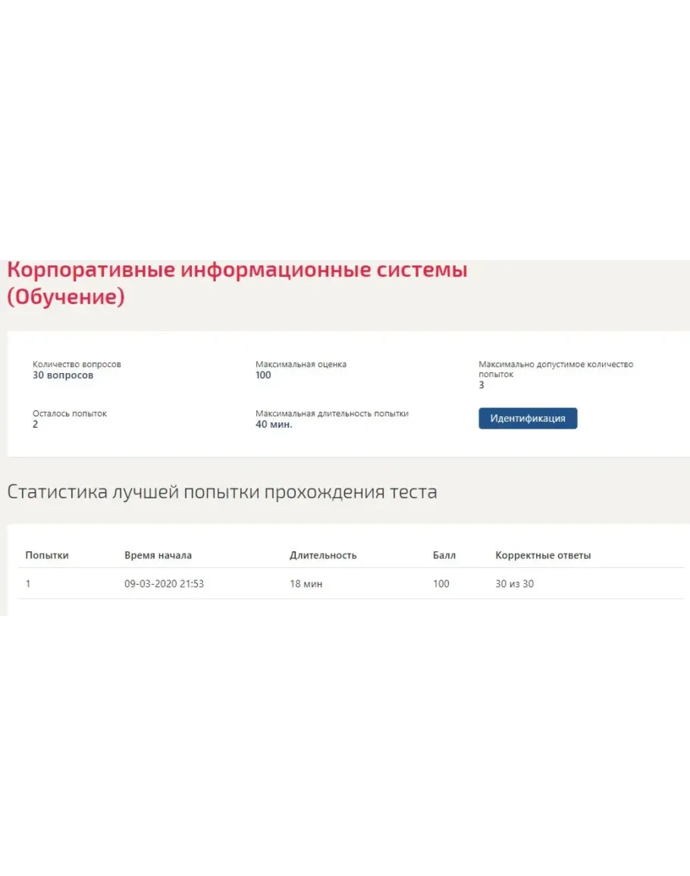Click the Количество вопросов label

click(77, 364)
